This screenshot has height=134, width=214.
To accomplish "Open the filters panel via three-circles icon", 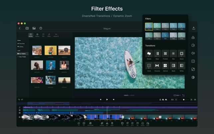I will tap(193, 38).
